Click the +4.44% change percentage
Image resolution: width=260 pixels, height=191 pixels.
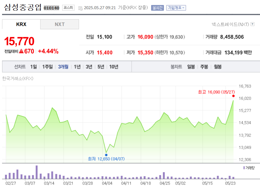point(48,51)
